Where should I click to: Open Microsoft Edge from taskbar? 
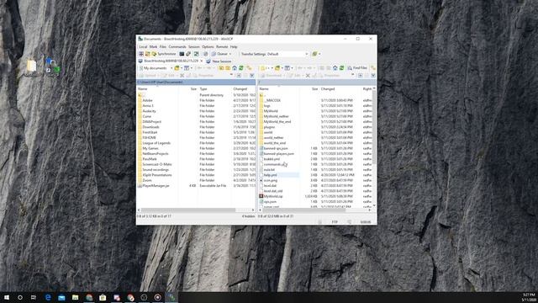coord(48,297)
